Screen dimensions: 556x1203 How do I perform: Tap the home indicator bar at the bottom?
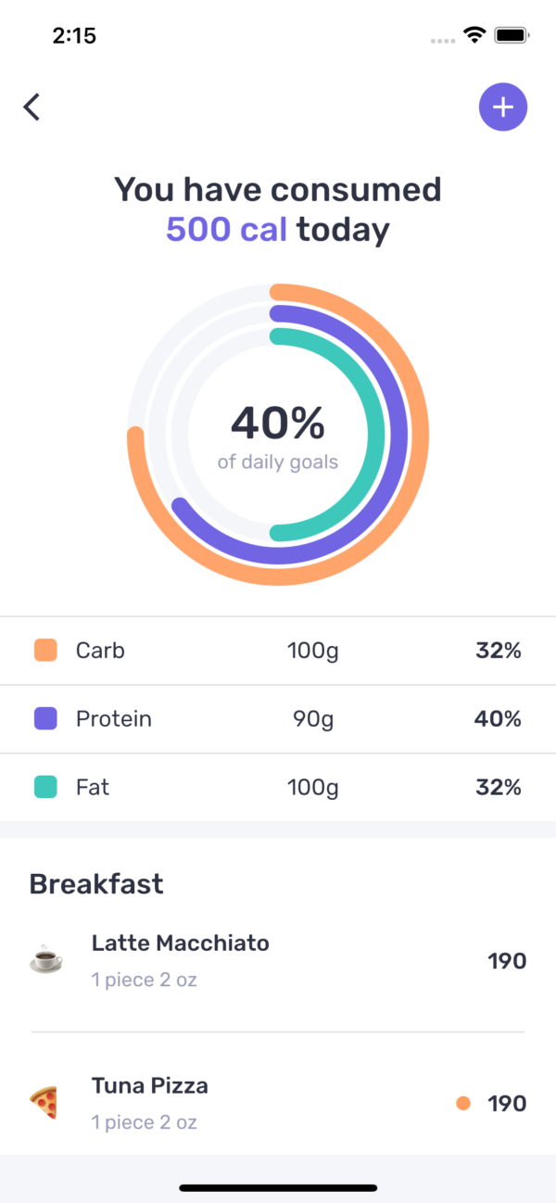click(278, 1186)
